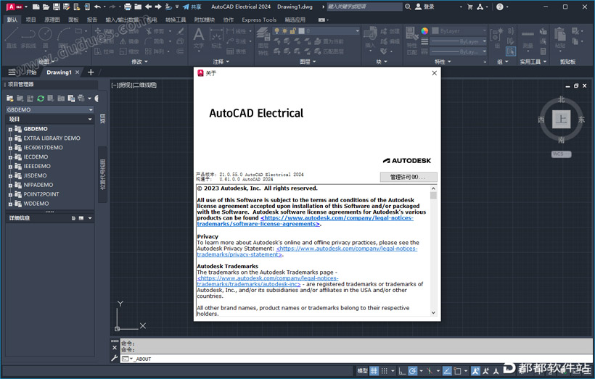Image resolution: width=595 pixels, height=379 pixels.
Task: Click the command line input field
Action: click(x=357, y=359)
